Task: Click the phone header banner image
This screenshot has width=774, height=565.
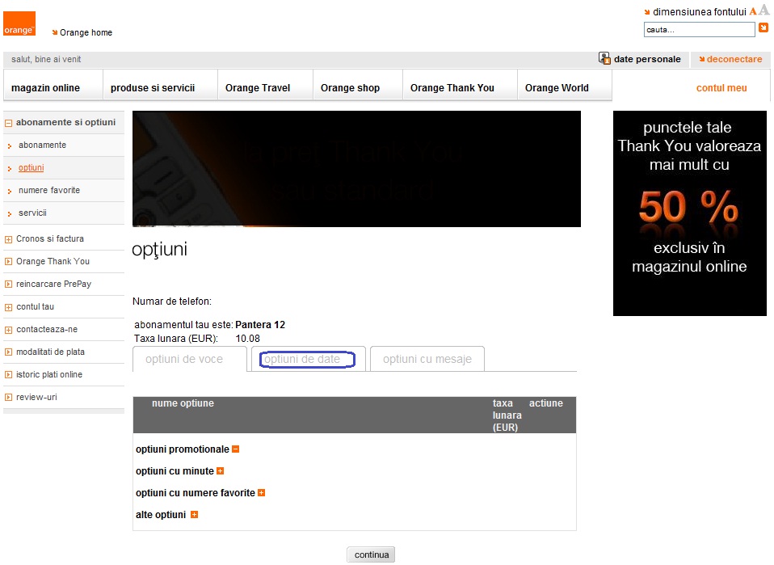Action: point(356,169)
